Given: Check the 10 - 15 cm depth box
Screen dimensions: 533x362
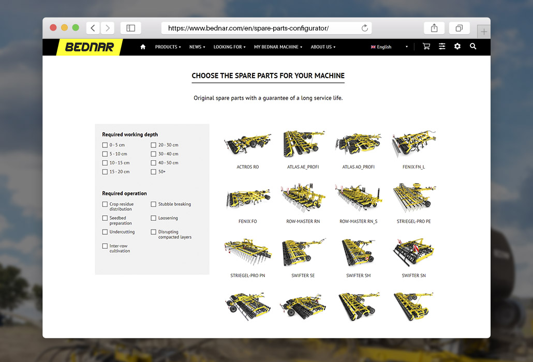Looking at the screenshot, I should pos(105,163).
